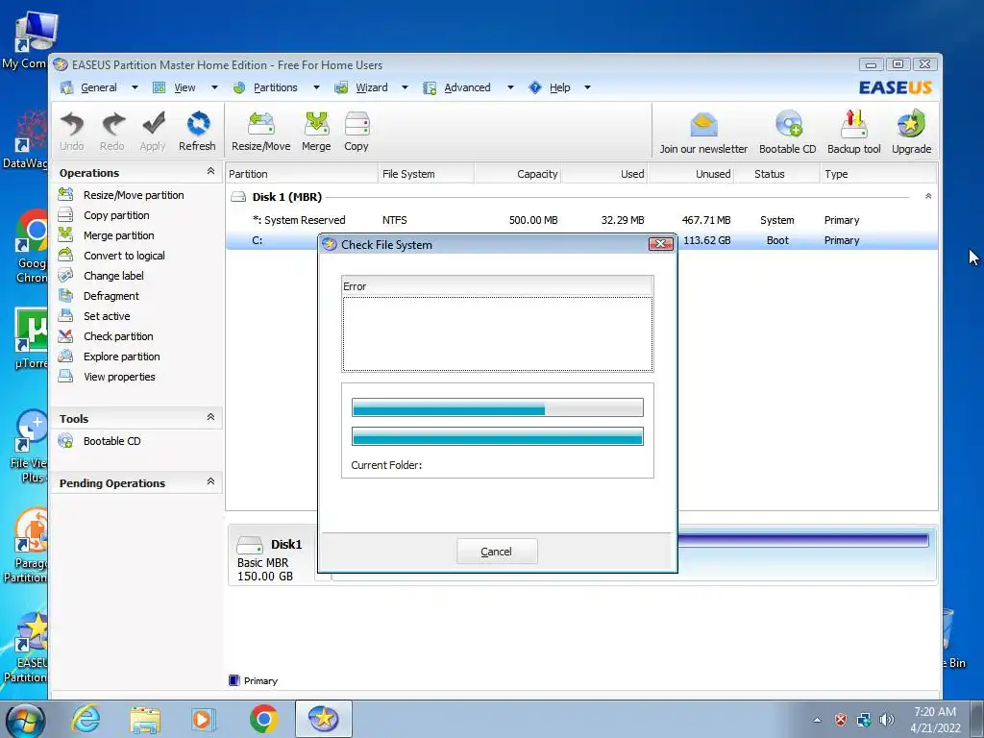This screenshot has width=984, height=738.
Task: Launch Bootable CD from toolbar
Action: click(x=788, y=132)
